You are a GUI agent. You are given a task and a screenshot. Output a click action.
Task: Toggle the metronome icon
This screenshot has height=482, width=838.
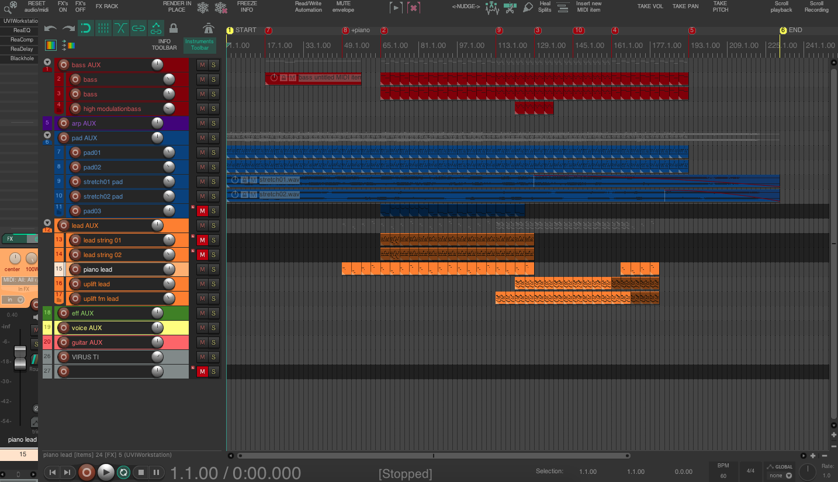coord(209,27)
